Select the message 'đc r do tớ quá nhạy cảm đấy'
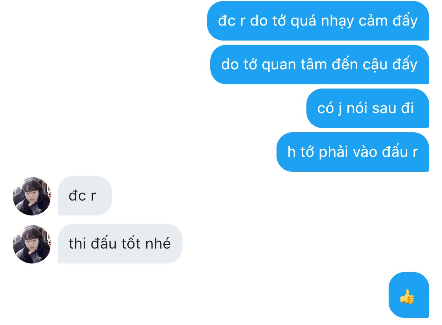Screen dimensions: 442x325 coord(318,21)
